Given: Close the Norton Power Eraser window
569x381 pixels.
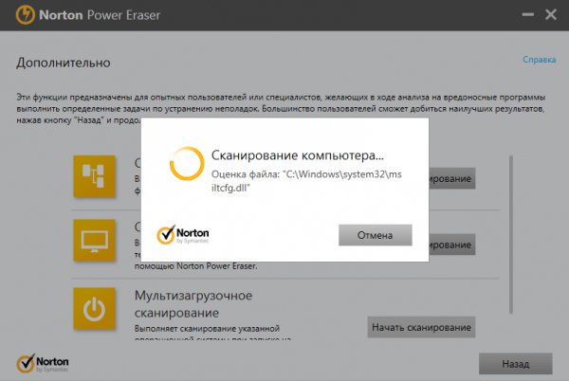Looking at the screenshot, I should 551,14.
